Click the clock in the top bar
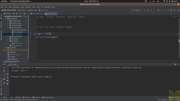This screenshot has width=180, height=101. tap(90, 1)
